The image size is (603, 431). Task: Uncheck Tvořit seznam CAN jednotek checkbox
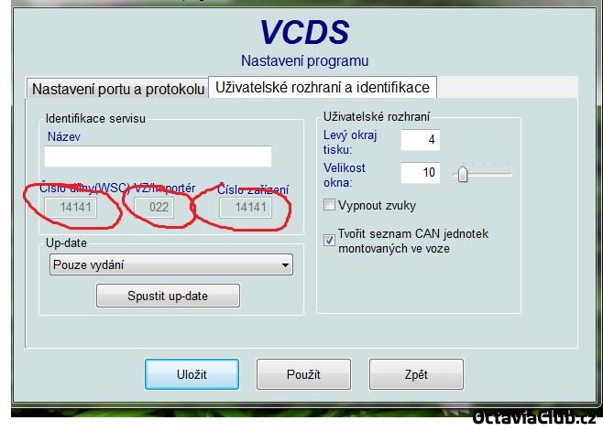pos(330,240)
